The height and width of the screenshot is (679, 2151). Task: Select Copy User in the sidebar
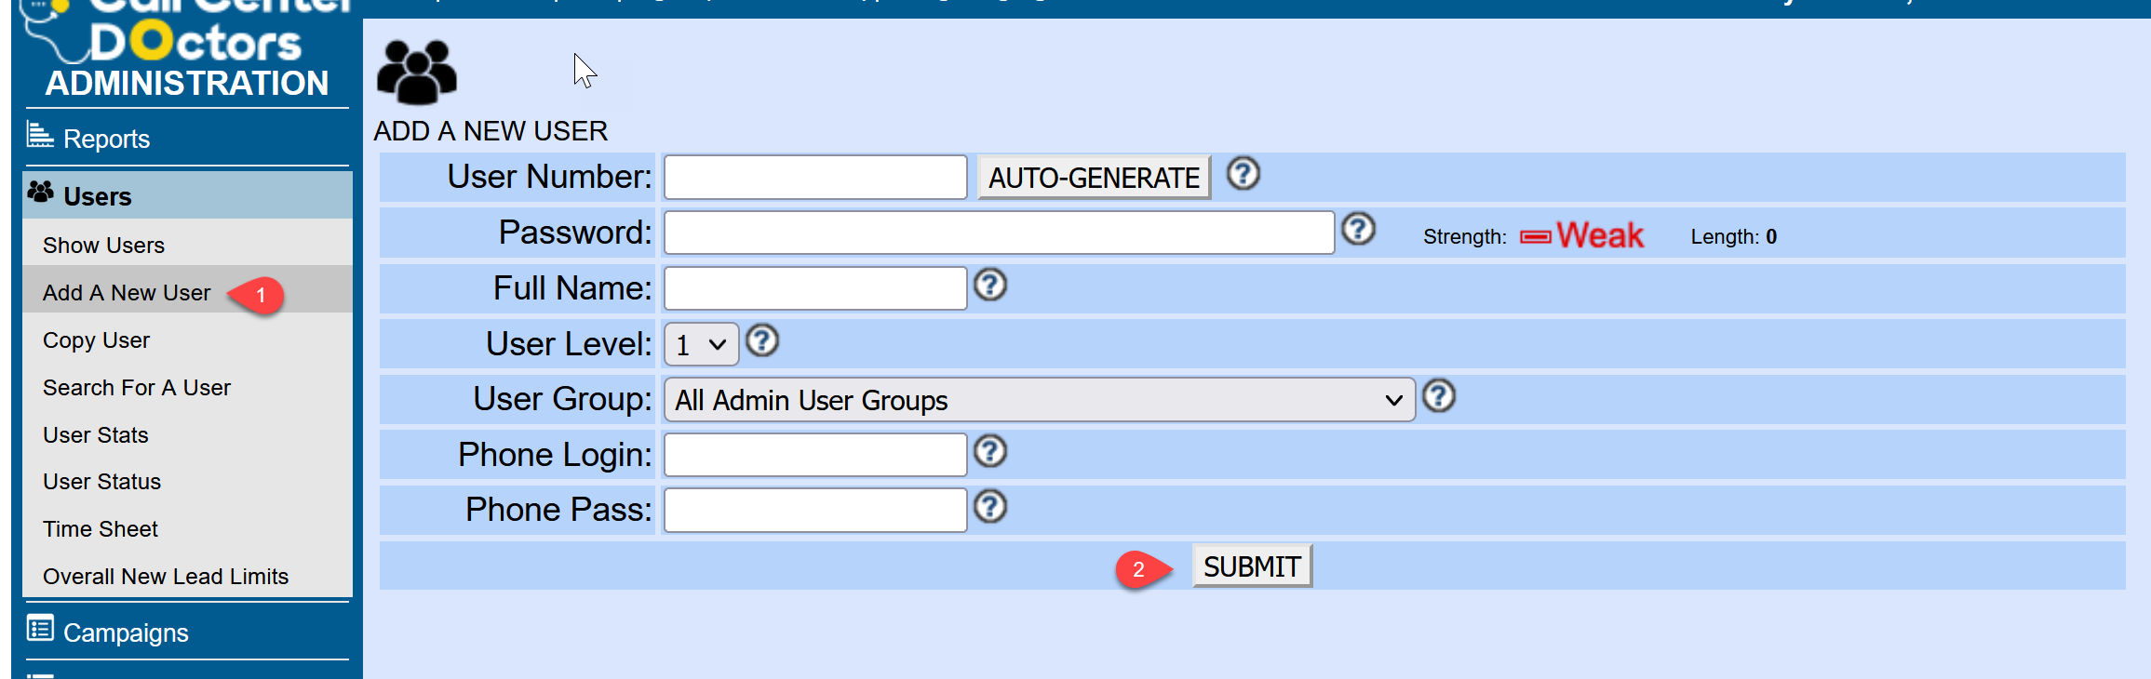(96, 340)
